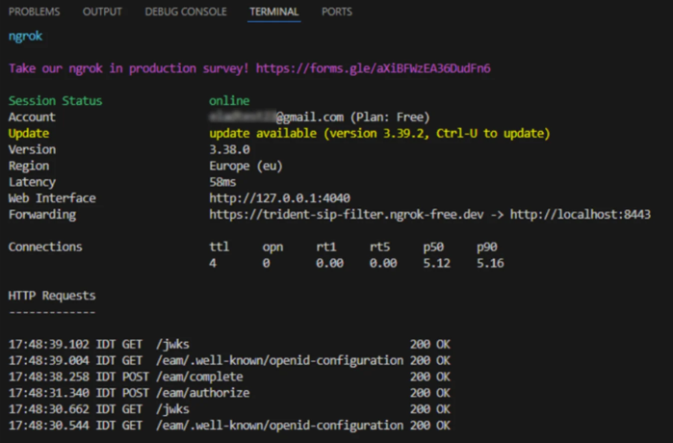Click the p50 value 5.12

(437, 263)
